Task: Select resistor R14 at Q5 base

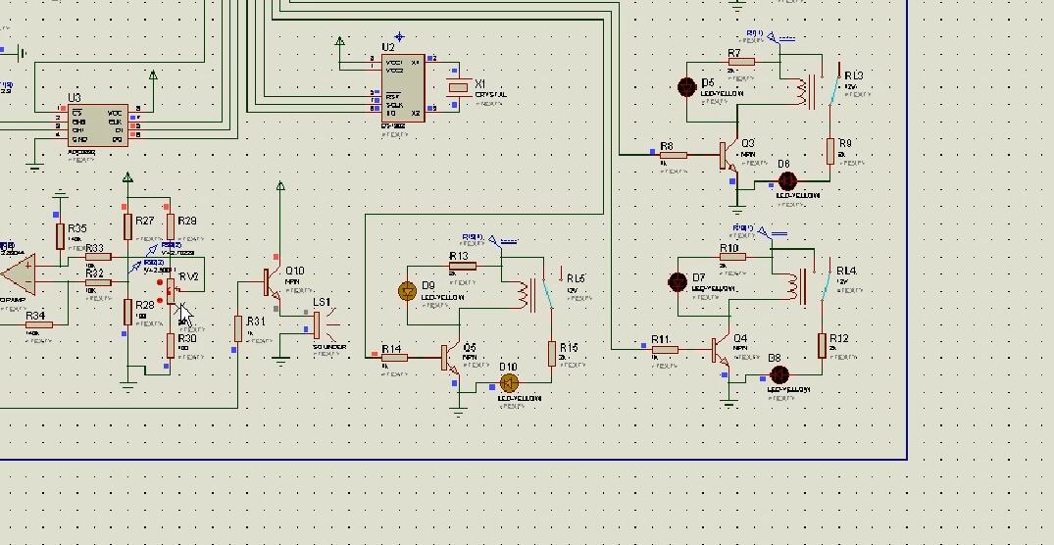Action: click(394, 358)
